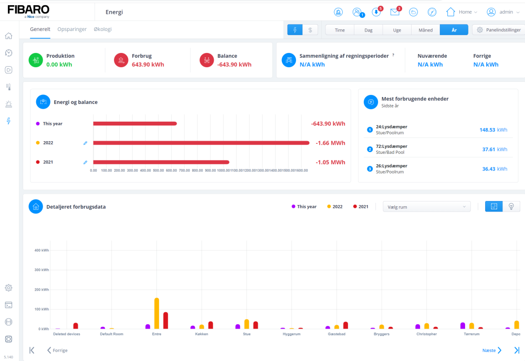Viewport: 525px width, 361px height.
Task: Click Næste to view next rooms
Action: click(x=492, y=350)
